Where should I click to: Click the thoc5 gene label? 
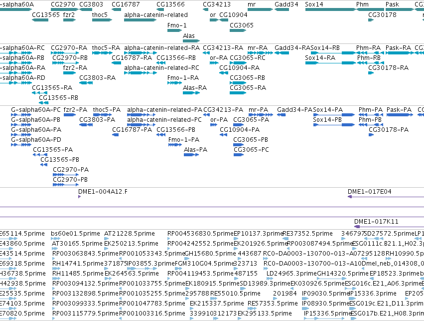coord(100,14)
